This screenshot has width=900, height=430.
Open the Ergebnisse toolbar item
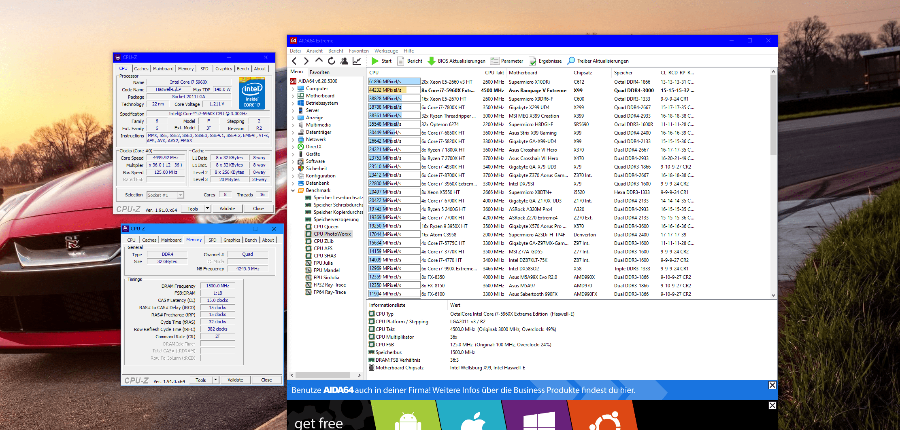(x=545, y=61)
